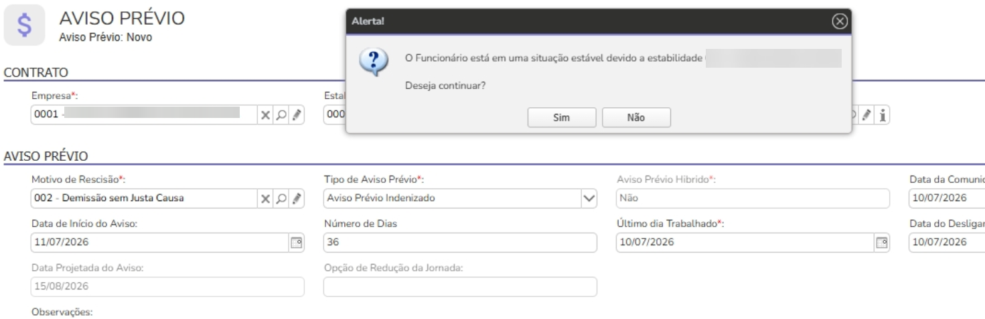The width and height of the screenshot is (985, 319).
Task: Clear the Empresa field with X icon
Action: coord(266,115)
